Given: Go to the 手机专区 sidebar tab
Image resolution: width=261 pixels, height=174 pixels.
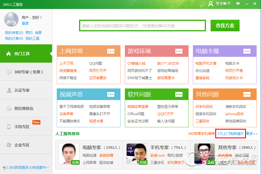Looking at the screenshot, I should click(26, 127).
